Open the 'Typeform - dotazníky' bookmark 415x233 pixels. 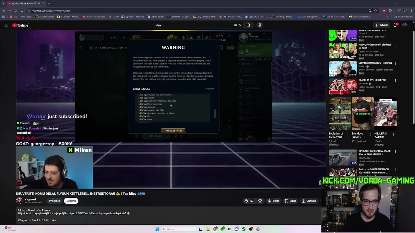[x=133, y=17]
